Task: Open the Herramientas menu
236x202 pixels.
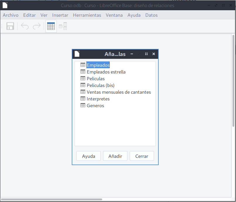Action: click(x=87, y=15)
